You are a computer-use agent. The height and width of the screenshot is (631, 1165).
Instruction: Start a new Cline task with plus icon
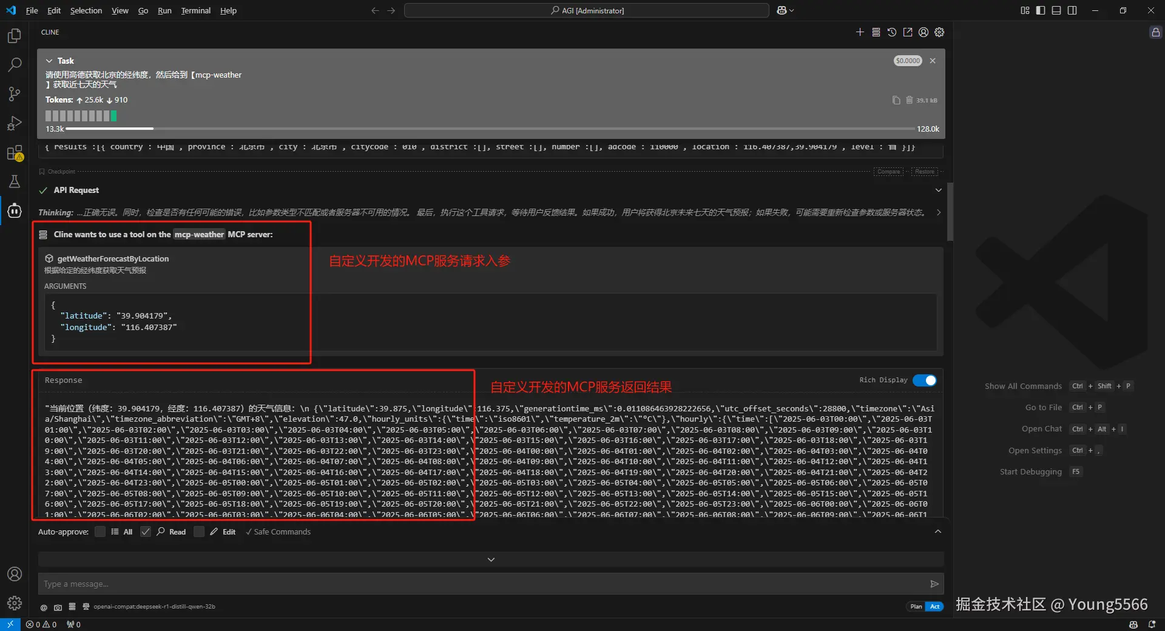click(860, 32)
